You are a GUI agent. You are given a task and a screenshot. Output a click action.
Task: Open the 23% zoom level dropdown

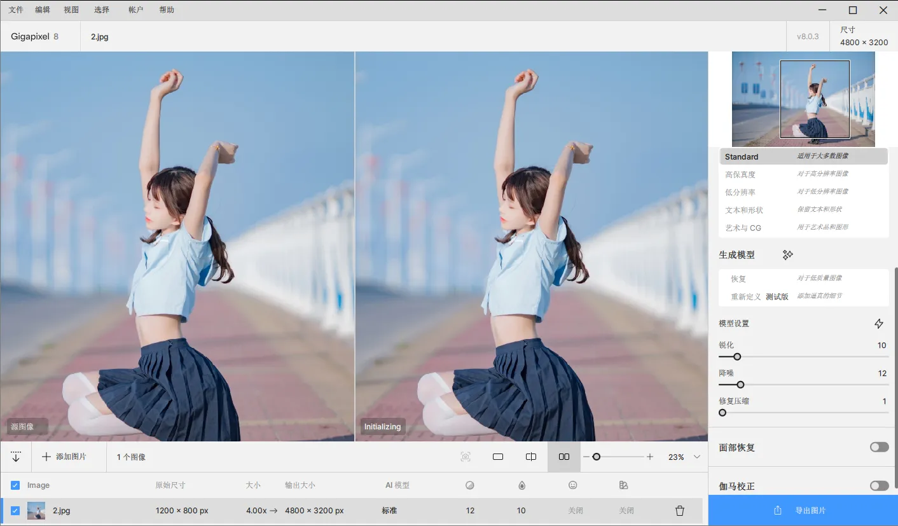[696, 457]
